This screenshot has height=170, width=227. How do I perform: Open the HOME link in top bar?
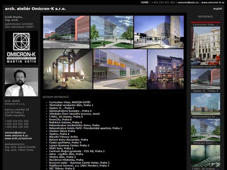(145, 2)
